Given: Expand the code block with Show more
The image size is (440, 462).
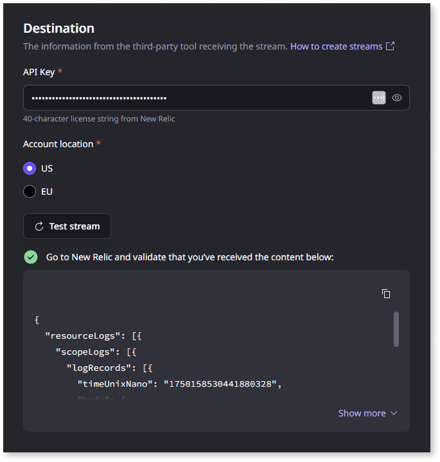Looking at the screenshot, I should (367, 413).
